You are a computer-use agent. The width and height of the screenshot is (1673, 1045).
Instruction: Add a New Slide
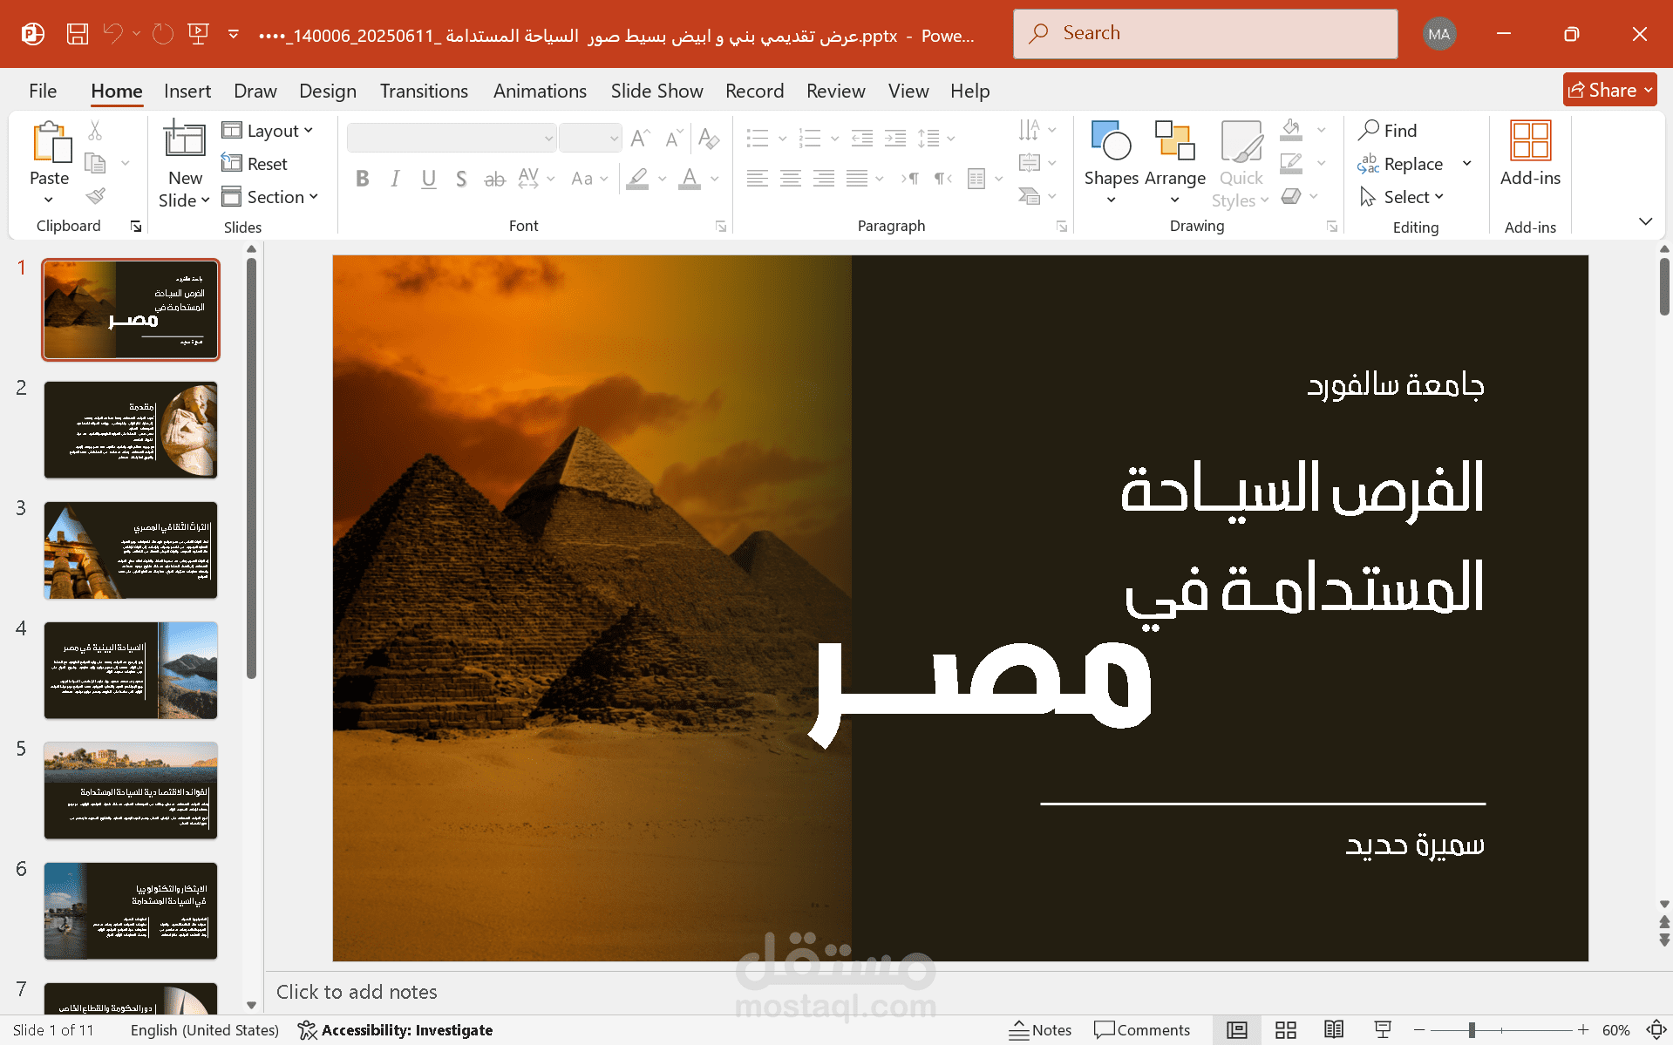pyautogui.click(x=185, y=164)
